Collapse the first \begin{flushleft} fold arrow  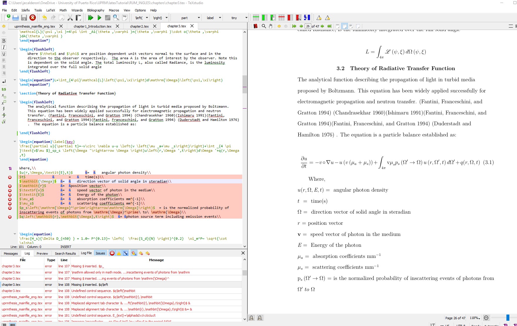pos(15,49)
